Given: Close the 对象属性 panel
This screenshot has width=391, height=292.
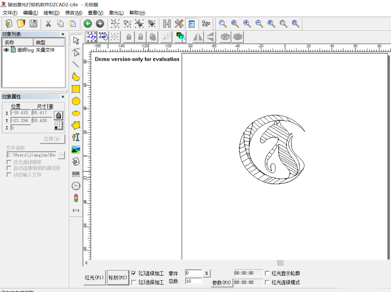Looking at the screenshot, I should click(x=63, y=96).
